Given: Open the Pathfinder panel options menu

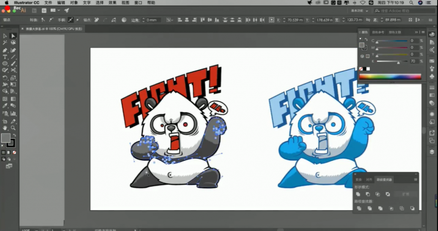Looking at the screenshot, I should tap(416, 180).
